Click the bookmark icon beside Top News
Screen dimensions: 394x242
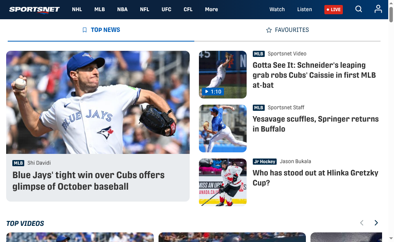(85, 30)
